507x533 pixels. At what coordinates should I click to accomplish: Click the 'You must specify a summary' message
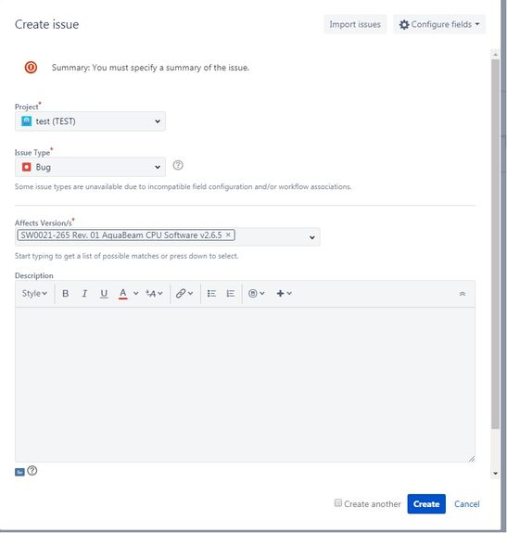pyautogui.click(x=150, y=68)
